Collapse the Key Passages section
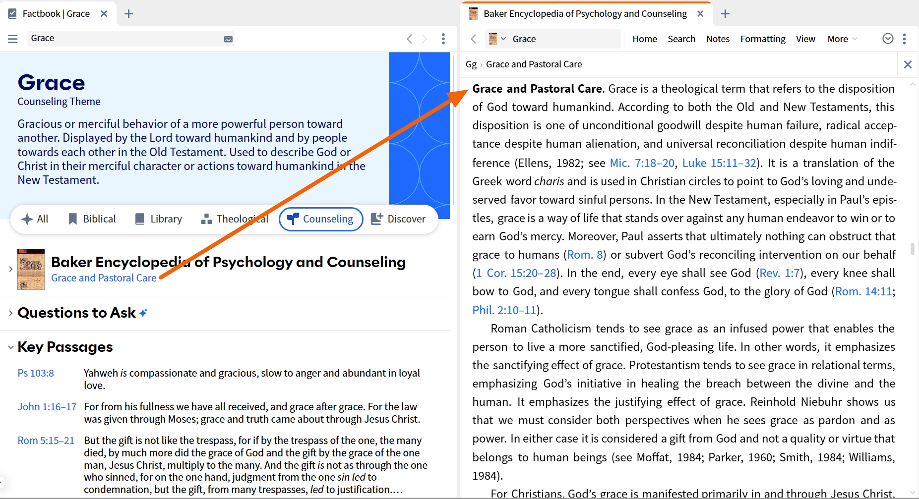Viewport: 919px width, 499px height. (10, 347)
